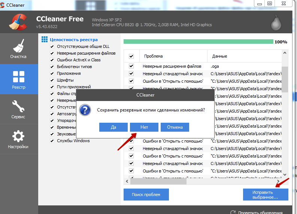Viewport: 297px width, 214px height.
Task: Click the refresh icon beside Проверить обновления
Action: tap(233, 212)
